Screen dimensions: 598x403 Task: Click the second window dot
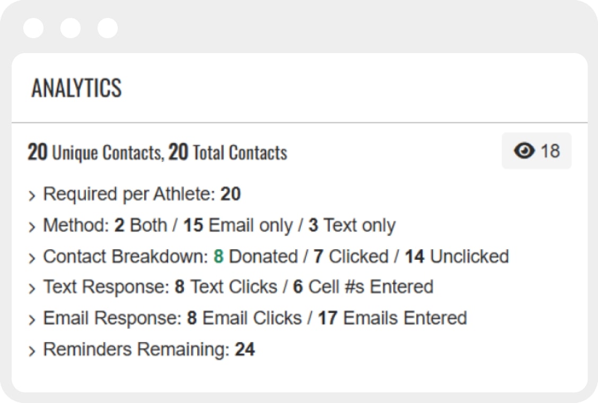(x=71, y=28)
